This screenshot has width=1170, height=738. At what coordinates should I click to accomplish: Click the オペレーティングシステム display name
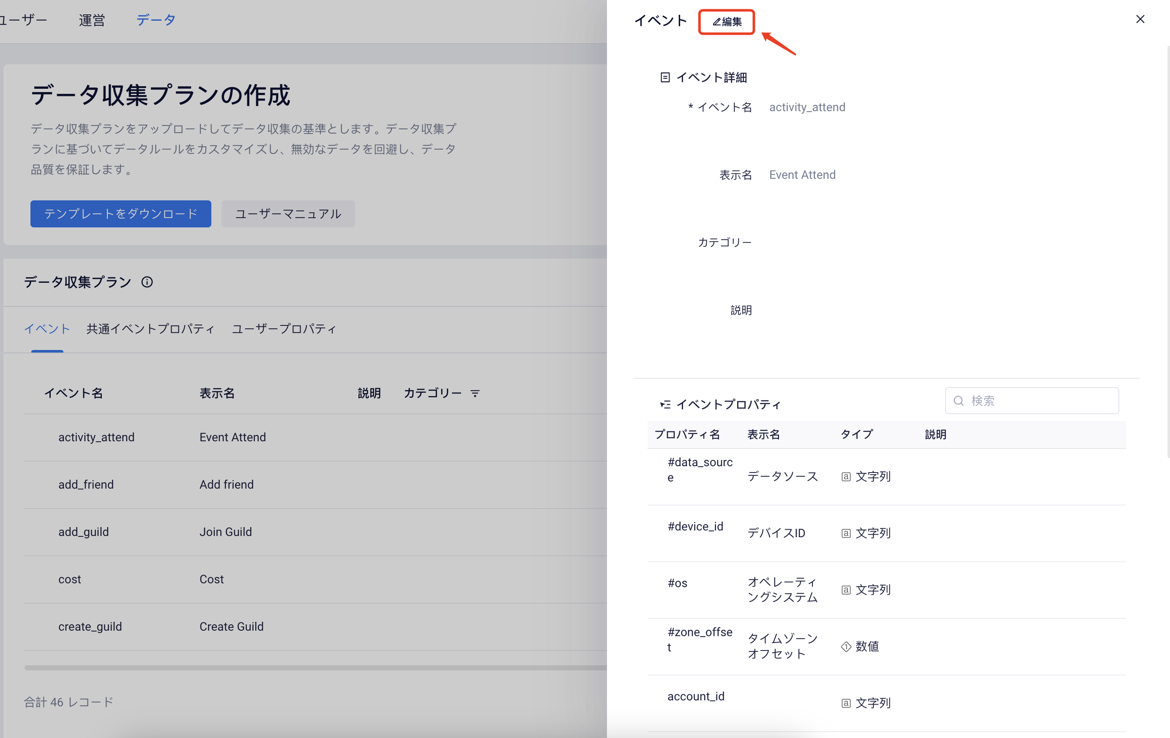coord(782,590)
